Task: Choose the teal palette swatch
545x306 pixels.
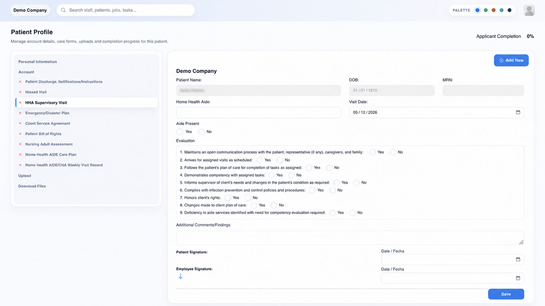Action: pos(502,10)
